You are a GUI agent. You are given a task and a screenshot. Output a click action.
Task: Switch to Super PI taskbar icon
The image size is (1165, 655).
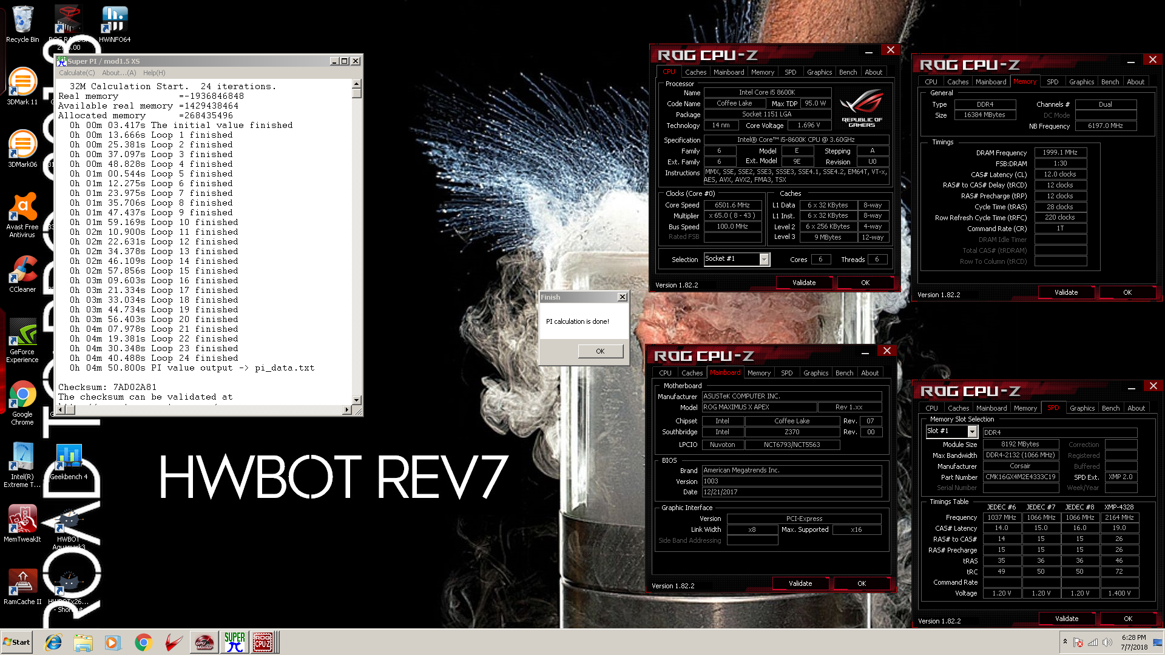(x=234, y=642)
